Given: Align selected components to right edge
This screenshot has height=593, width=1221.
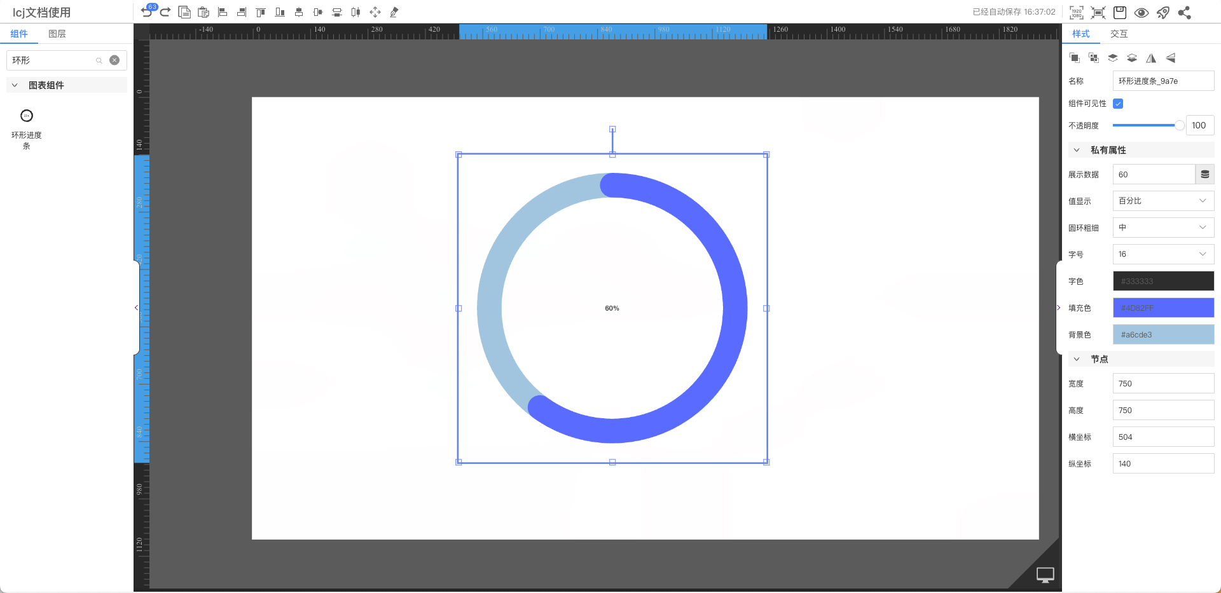Looking at the screenshot, I should (x=242, y=12).
